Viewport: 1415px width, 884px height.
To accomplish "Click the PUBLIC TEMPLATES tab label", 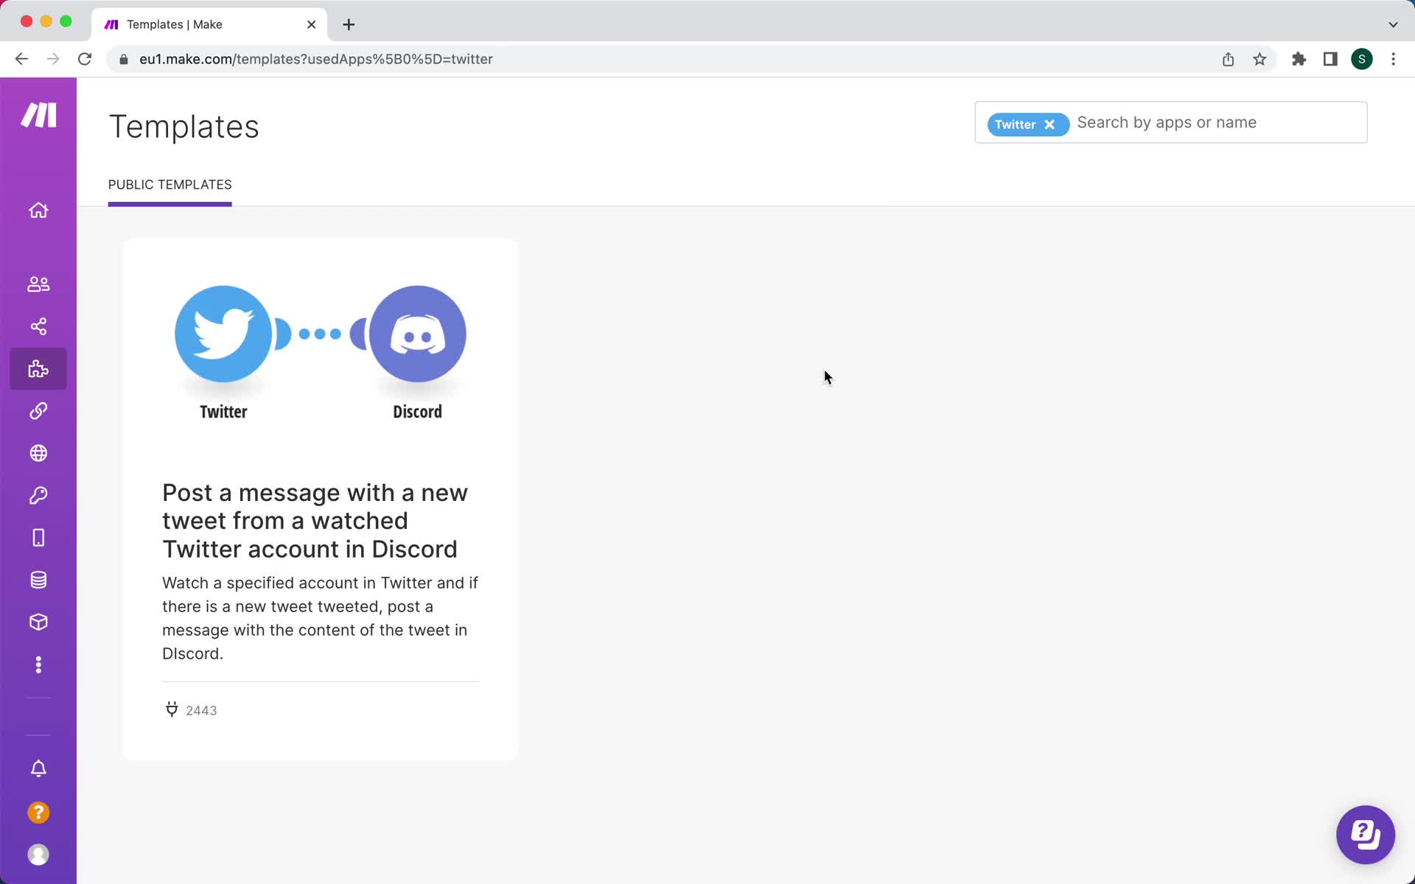I will [x=169, y=184].
